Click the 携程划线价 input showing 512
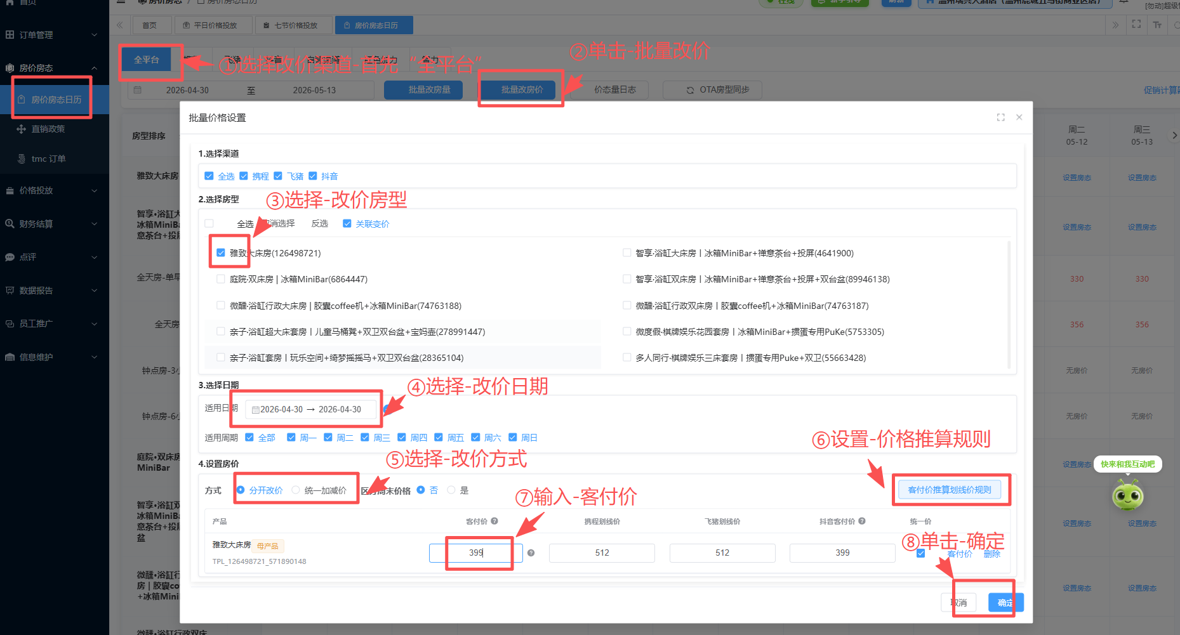Viewport: 1180px width, 635px height. click(602, 553)
